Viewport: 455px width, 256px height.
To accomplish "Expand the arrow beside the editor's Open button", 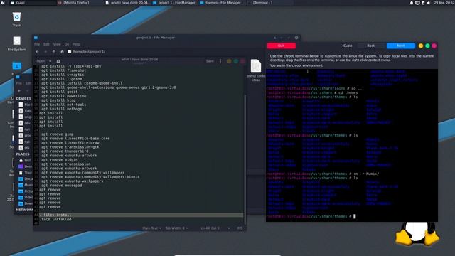I will pos(50,61).
